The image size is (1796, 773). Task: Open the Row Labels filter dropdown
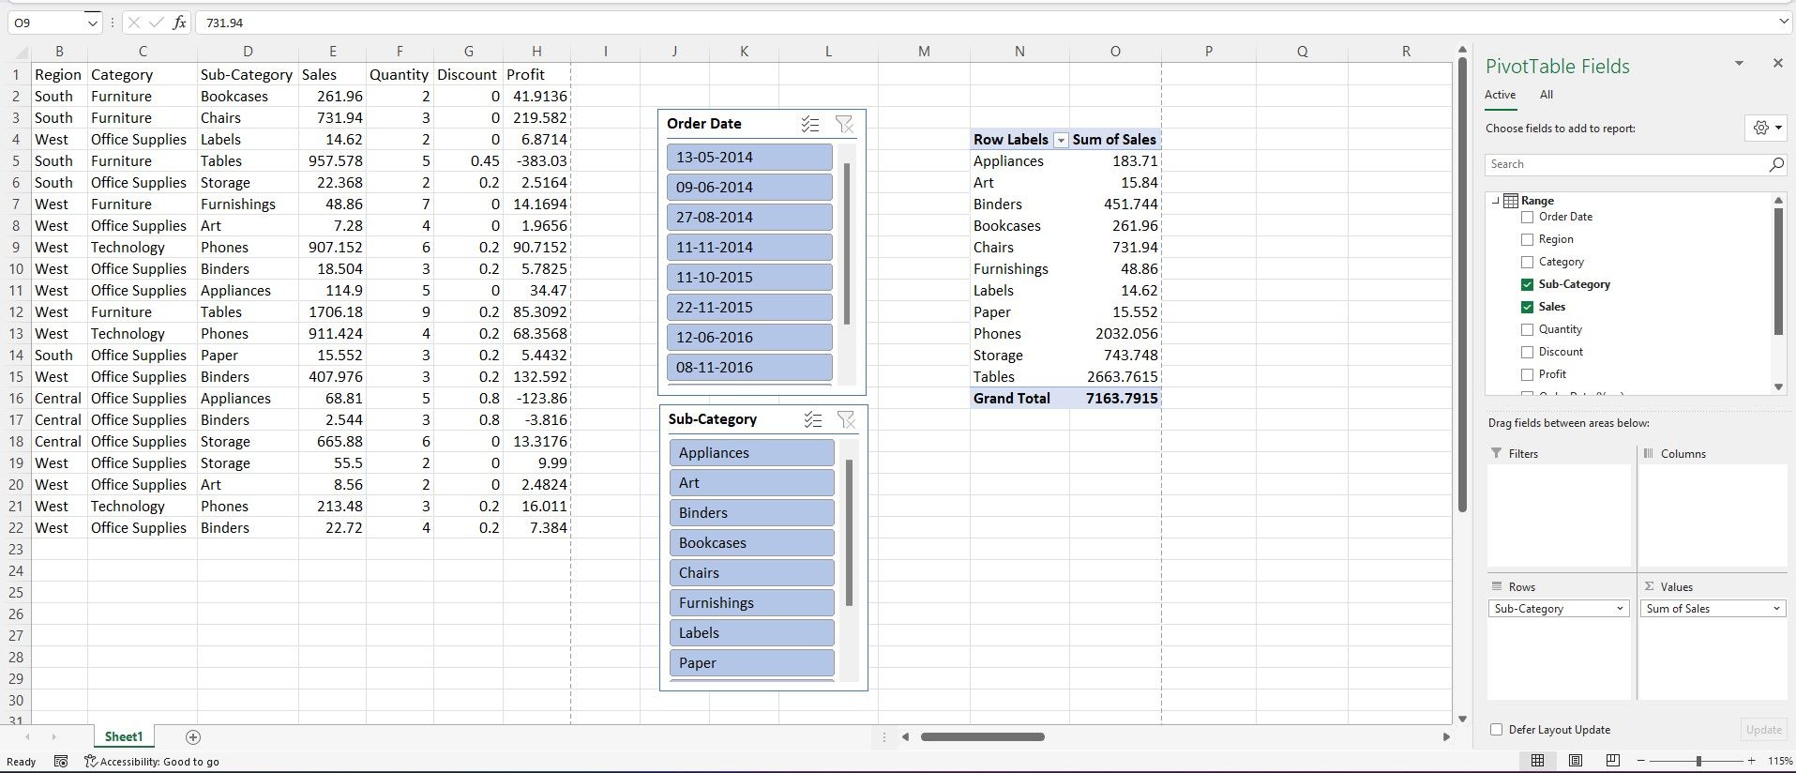1061,140
